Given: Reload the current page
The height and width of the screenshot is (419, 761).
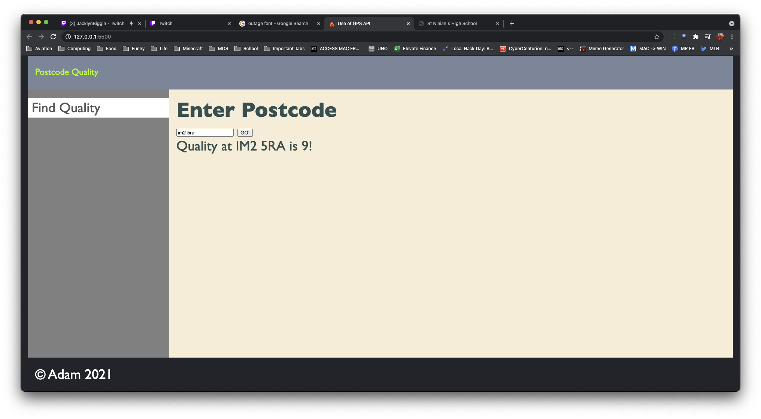Looking at the screenshot, I should (x=53, y=37).
